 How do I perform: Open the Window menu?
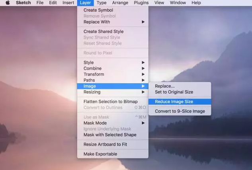click(178, 3)
